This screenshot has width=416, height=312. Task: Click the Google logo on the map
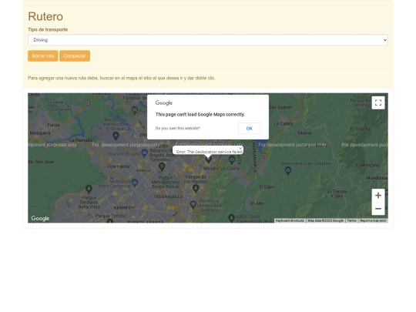pyautogui.click(x=40, y=218)
